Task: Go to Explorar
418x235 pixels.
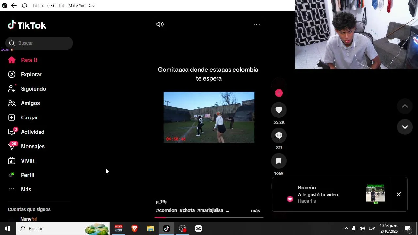Action: tap(31, 74)
